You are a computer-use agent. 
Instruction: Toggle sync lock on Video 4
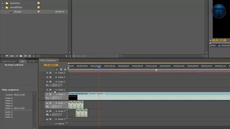(50, 77)
